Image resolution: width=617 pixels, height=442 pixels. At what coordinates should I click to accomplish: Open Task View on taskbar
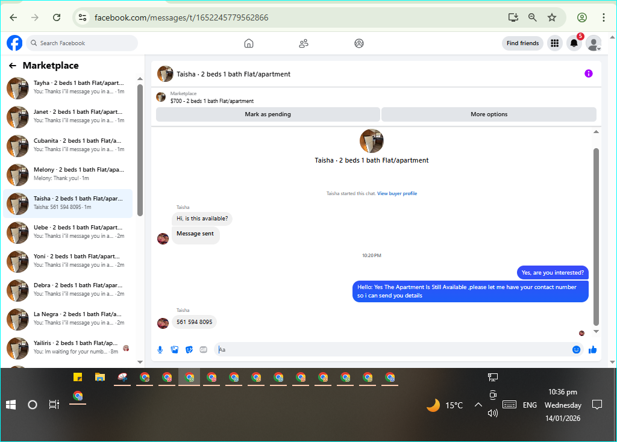tap(54, 405)
